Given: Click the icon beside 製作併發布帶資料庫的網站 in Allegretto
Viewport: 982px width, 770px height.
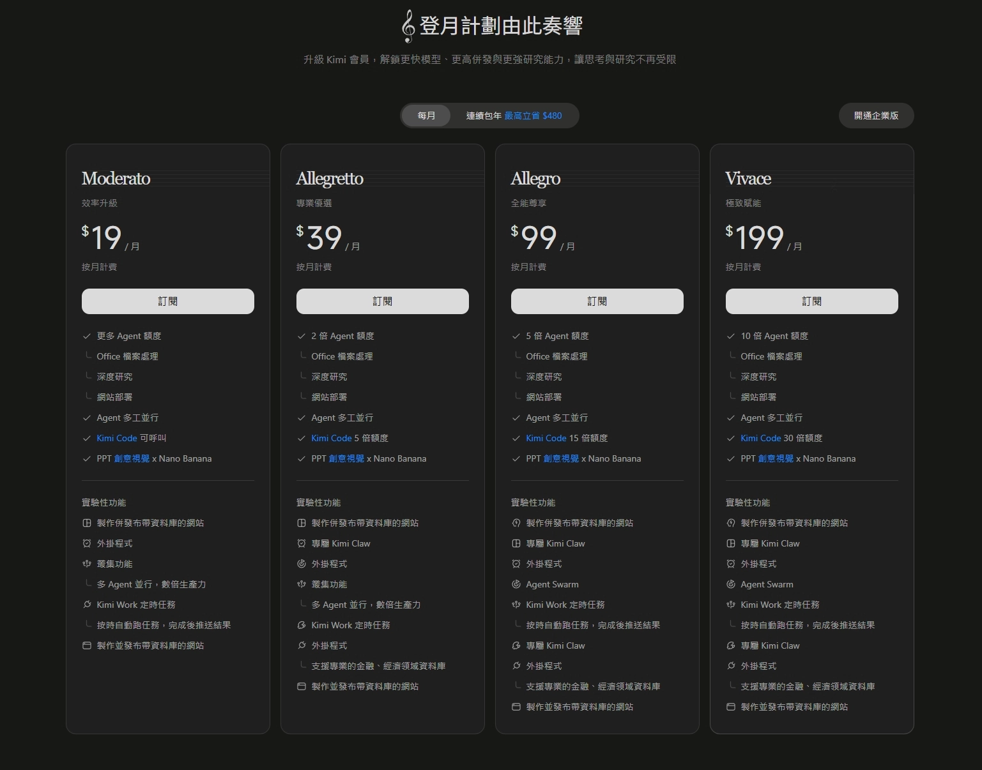Looking at the screenshot, I should click(302, 523).
